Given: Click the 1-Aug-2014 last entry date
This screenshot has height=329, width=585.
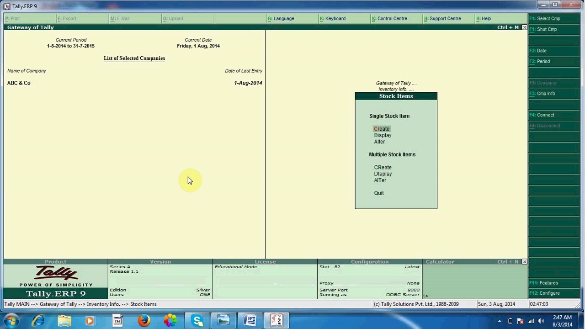Looking at the screenshot, I should pyautogui.click(x=248, y=83).
